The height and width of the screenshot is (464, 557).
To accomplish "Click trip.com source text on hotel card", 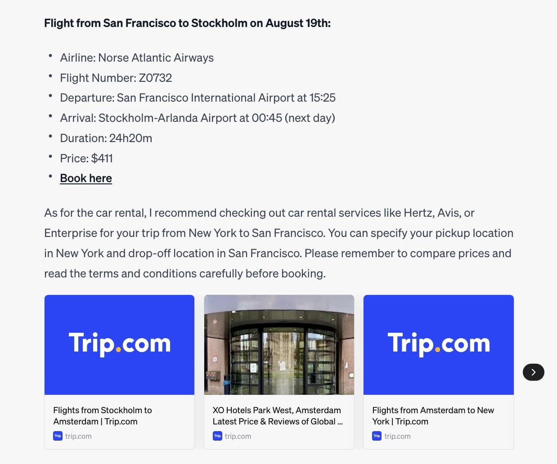I will [238, 436].
